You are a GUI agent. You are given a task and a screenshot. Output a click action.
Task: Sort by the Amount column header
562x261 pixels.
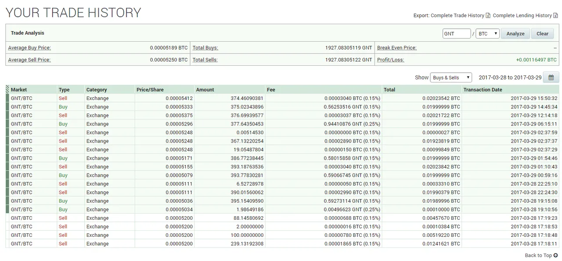tap(205, 89)
